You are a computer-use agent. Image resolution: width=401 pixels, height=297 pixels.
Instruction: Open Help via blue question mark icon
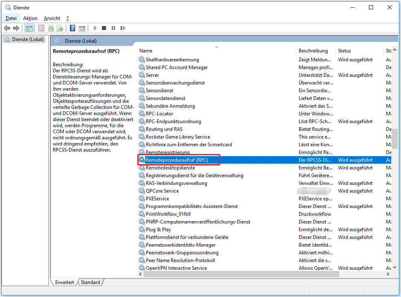click(x=72, y=28)
